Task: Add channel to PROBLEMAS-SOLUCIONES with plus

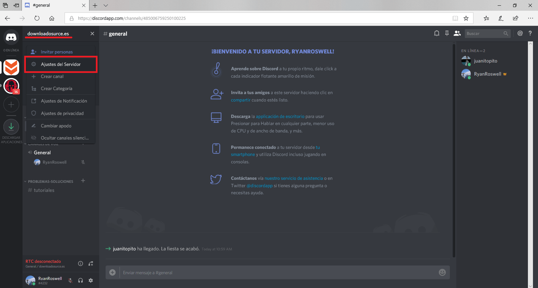Action: 83,181
